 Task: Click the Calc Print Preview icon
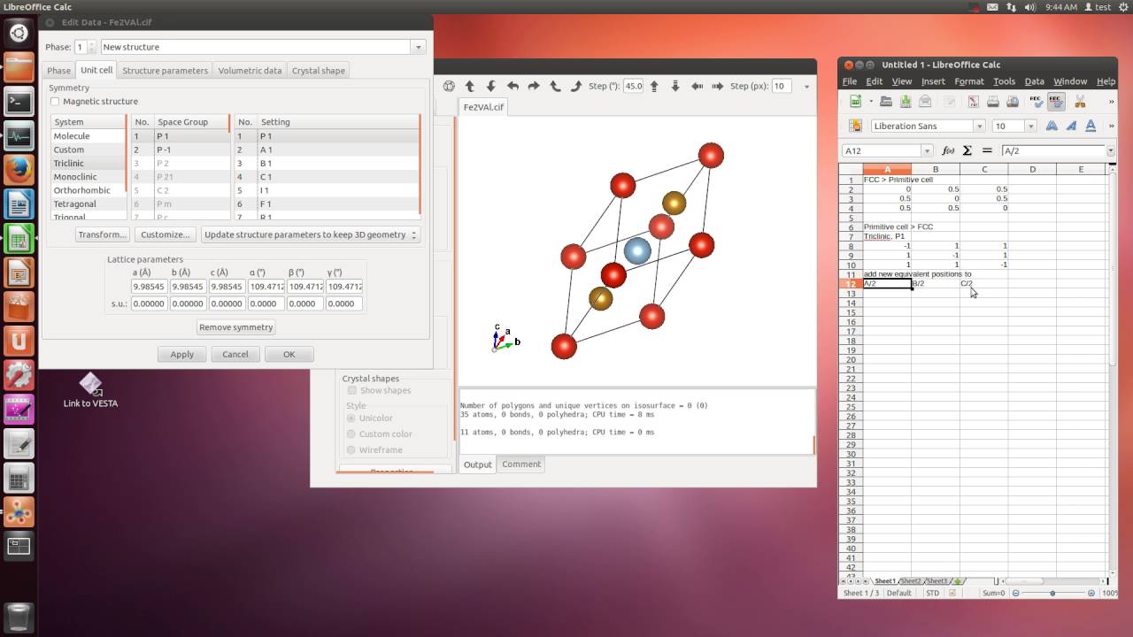[1012, 102]
